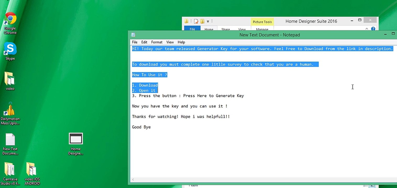Switch to the Share tab in Explorer

(x=225, y=29)
